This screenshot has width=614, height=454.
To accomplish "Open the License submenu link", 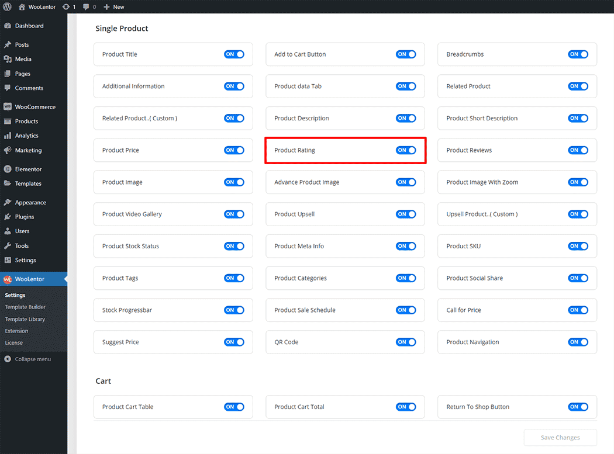I will coord(14,343).
